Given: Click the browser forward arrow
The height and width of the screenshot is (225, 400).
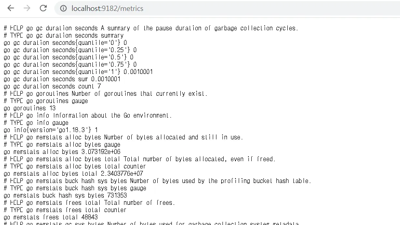Looking at the screenshot, I should [x=27, y=8].
